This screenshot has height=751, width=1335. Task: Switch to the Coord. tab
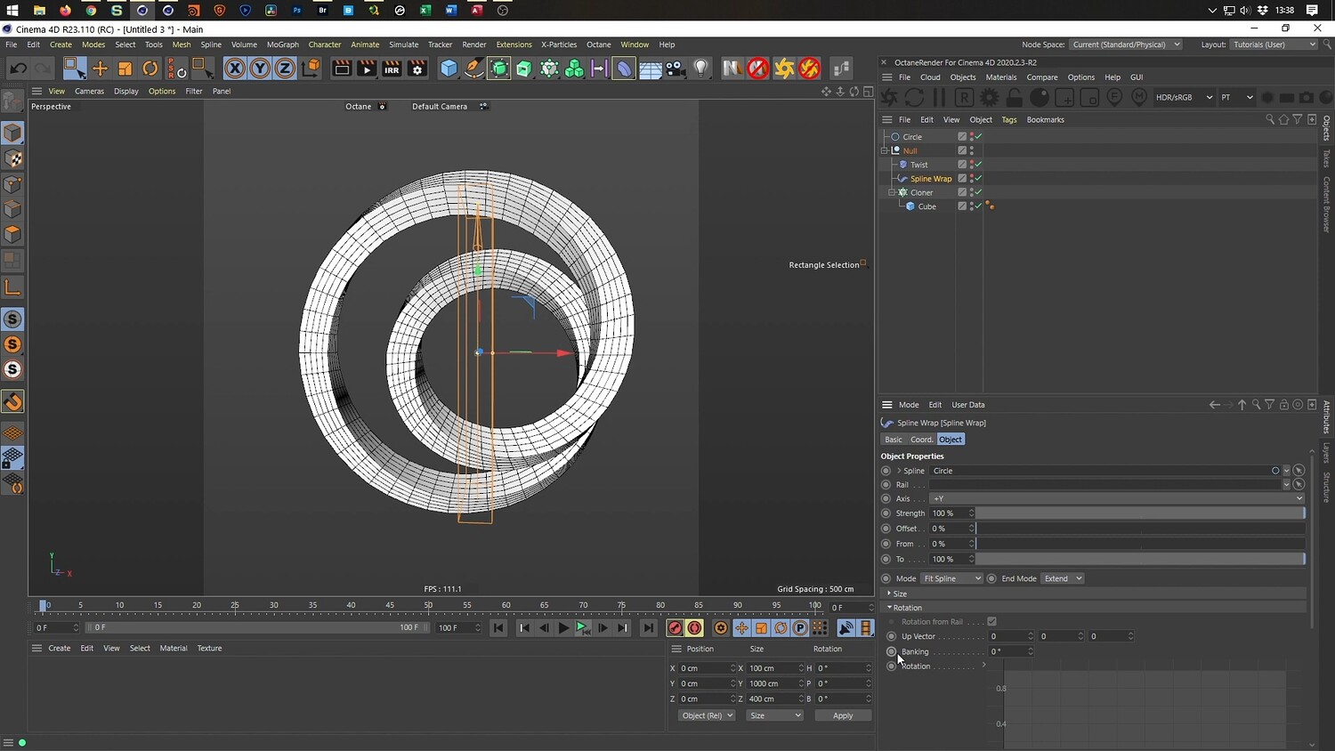click(921, 440)
